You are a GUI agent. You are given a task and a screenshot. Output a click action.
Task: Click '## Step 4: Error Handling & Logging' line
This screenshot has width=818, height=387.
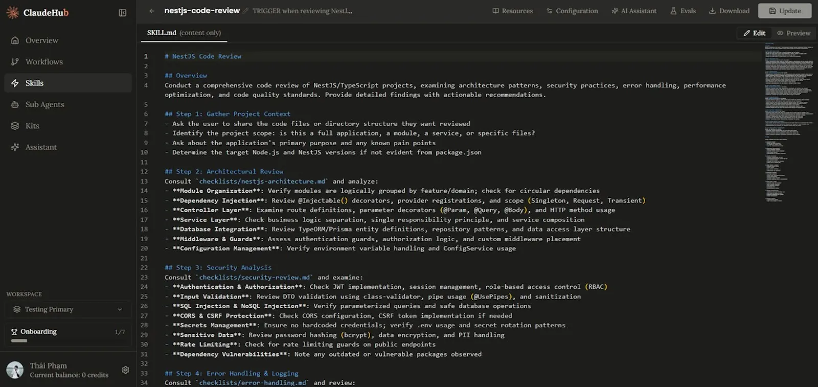(232, 374)
